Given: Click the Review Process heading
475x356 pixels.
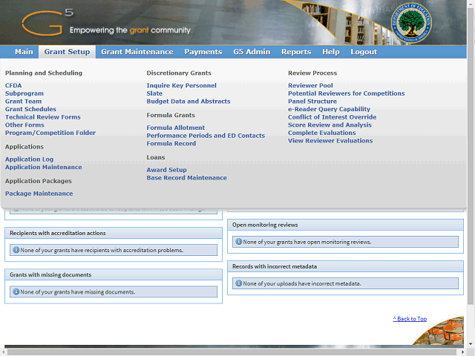Looking at the screenshot, I should tap(312, 73).
